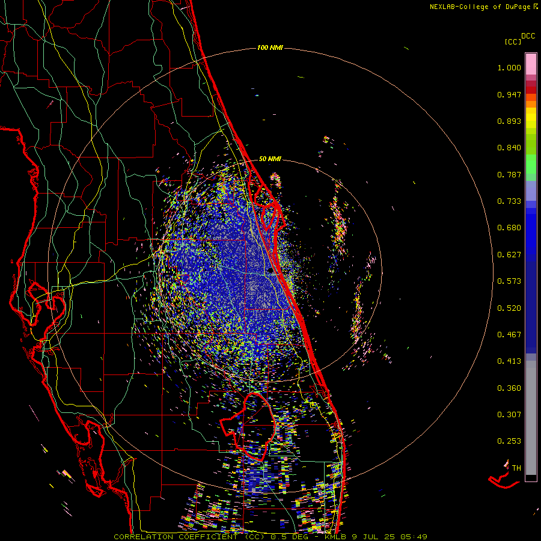
Task: Select the 0.787 scale value
Action: click(509, 174)
